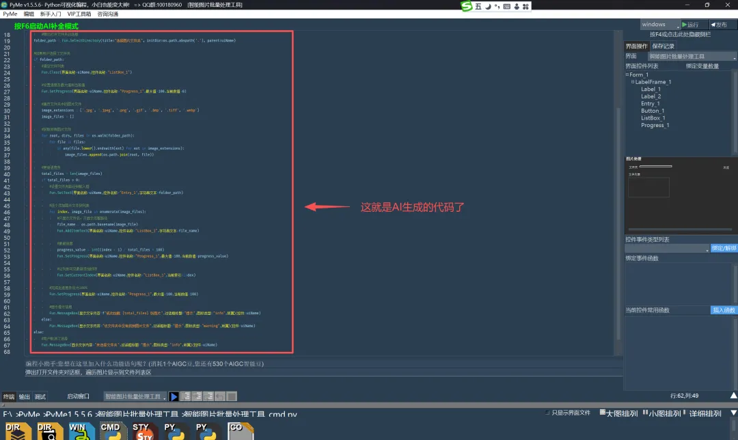Click Sogou moon icon
Viewport: 738px width, 440px height.
tap(488, 6)
